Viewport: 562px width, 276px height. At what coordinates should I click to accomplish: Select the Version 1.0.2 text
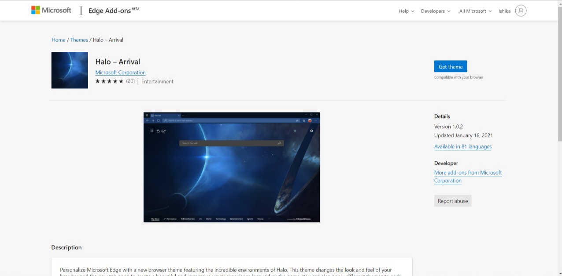pos(448,127)
